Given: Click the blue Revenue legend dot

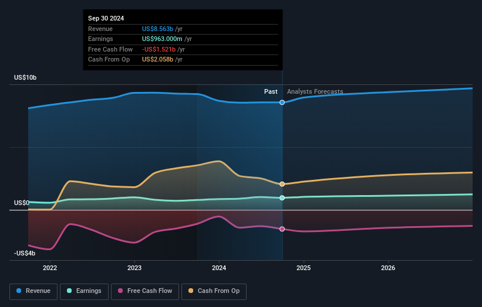Looking at the screenshot, I should click(x=19, y=291).
